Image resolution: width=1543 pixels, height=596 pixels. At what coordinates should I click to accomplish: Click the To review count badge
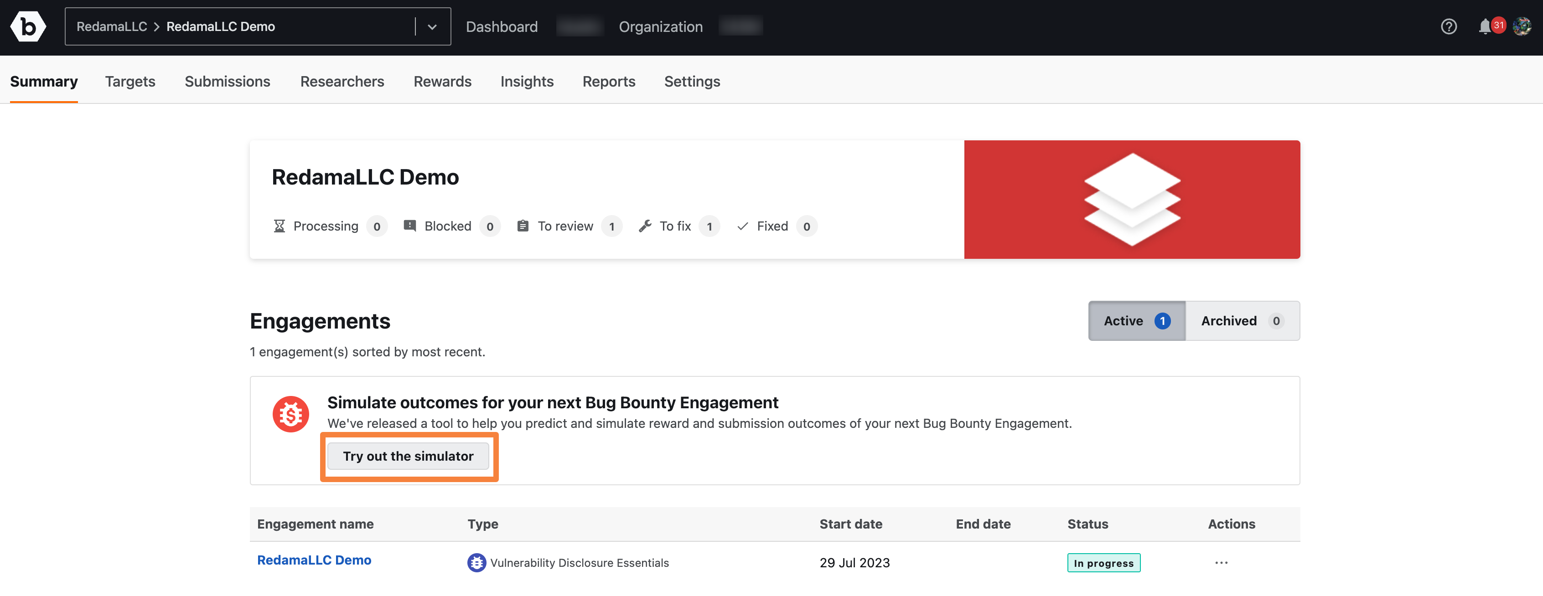pos(611,226)
